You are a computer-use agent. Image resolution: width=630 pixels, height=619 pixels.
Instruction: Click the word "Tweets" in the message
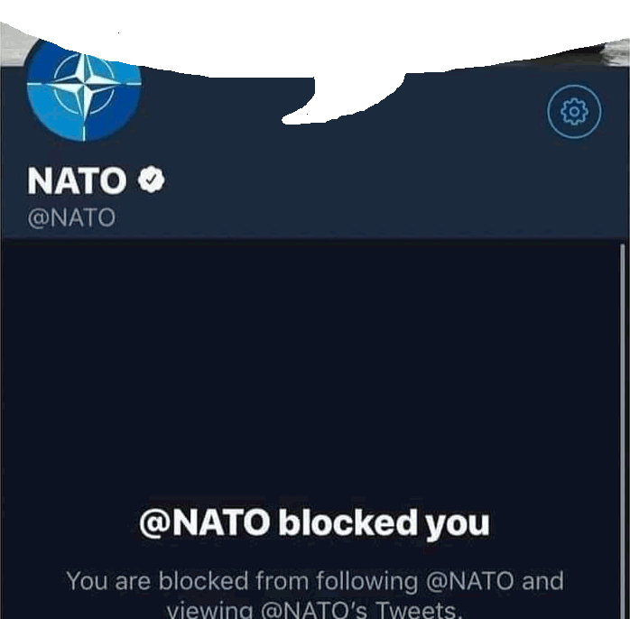[x=418, y=610]
